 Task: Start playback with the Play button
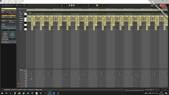[x=69, y=5]
